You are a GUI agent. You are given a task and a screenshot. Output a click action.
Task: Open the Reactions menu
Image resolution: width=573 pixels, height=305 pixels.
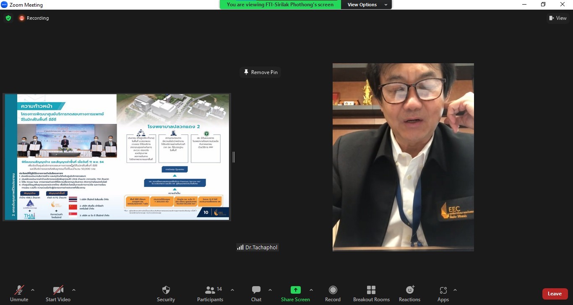(409, 293)
